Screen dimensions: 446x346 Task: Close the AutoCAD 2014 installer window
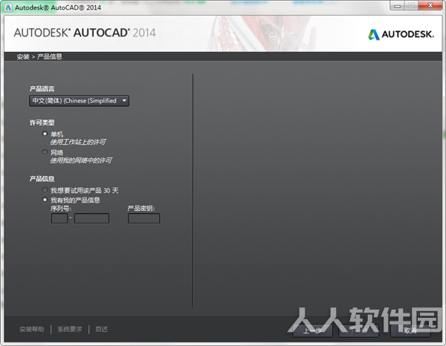(x=430, y=6)
